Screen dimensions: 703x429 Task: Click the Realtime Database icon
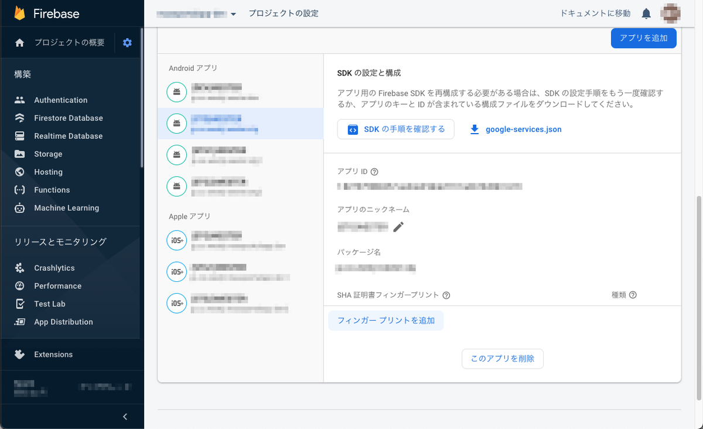(x=20, y=136)
